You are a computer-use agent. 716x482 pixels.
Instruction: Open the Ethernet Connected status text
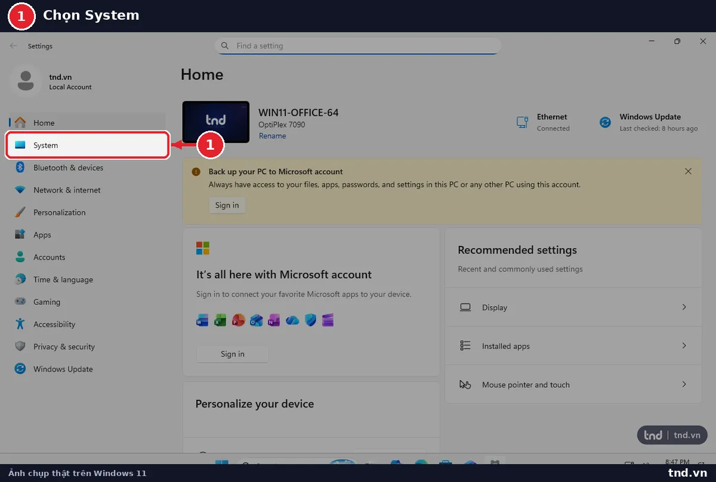click(x=553, y=129)
